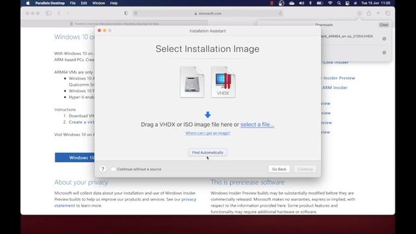Click the blue Windows 10 download button
416x234 pixels.
(x=75, y=157)
